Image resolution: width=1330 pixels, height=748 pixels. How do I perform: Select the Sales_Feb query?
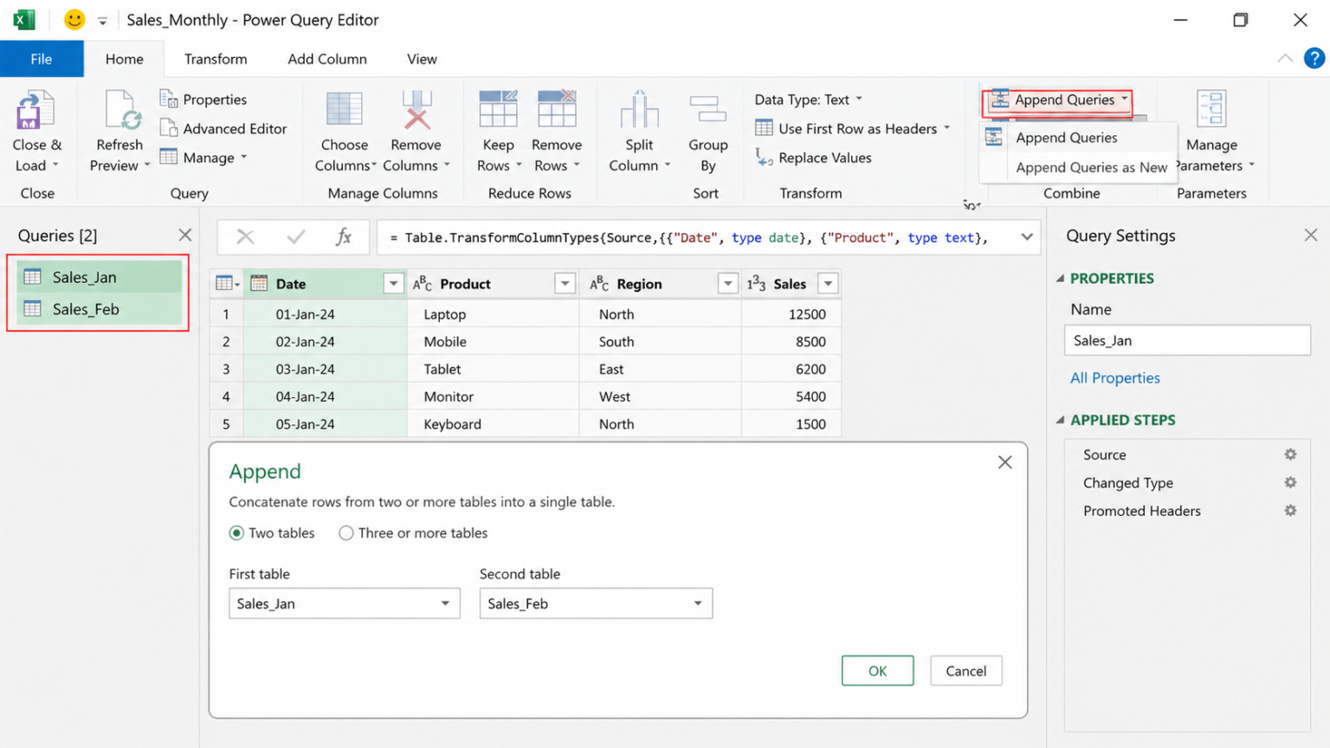tap(99, 309)
